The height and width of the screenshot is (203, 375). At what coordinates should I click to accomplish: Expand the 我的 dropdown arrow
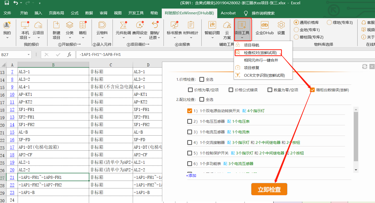coord(7,38)
